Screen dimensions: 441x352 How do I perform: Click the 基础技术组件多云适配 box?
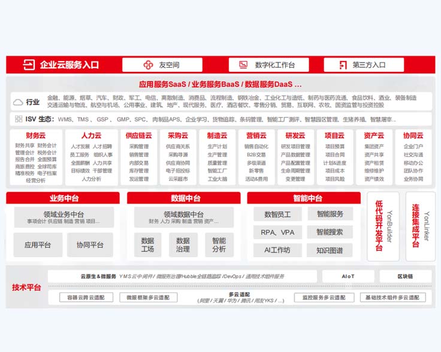click(x=392, y=297)
